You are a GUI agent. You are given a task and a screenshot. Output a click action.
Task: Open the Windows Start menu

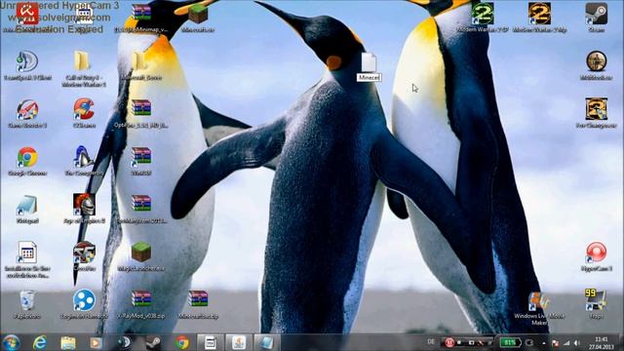coord(11,342)
